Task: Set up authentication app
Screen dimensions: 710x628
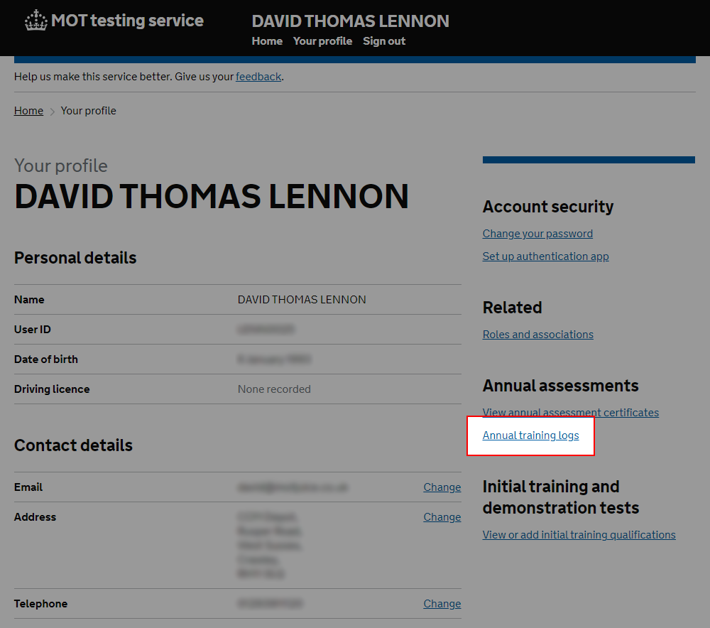Action: 545,256
